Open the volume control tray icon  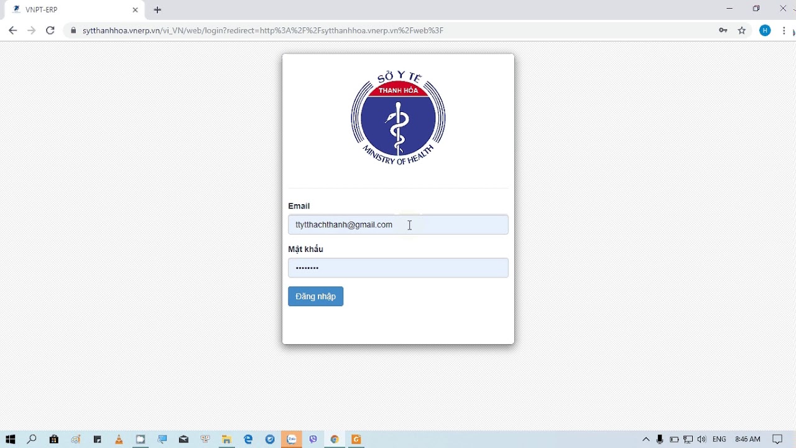pos(701,439)
